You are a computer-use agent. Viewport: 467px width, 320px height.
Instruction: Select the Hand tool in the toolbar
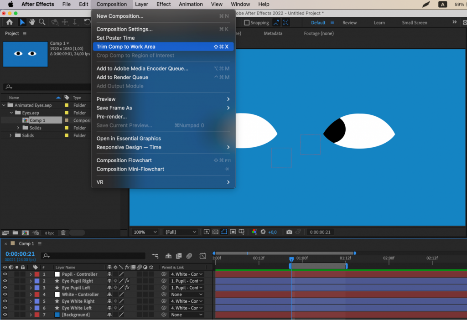click(31, 21)
